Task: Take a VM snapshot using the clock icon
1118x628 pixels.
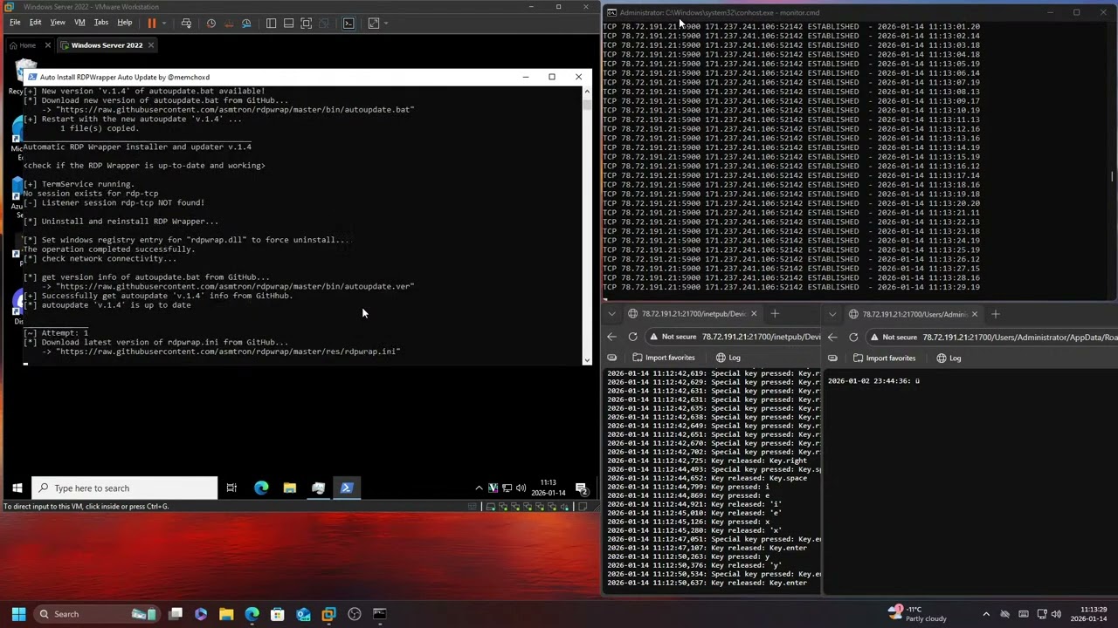Action: (x=210, y=24)
